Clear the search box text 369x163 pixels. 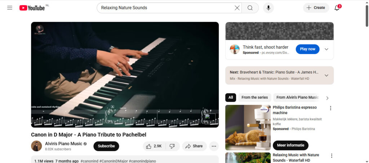[237, 8]
